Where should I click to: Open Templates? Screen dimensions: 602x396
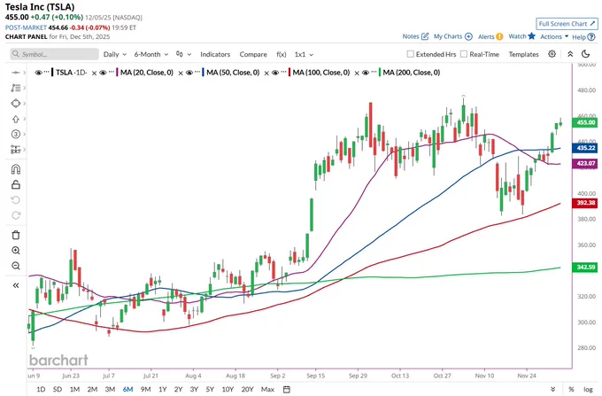click(524, 54)
